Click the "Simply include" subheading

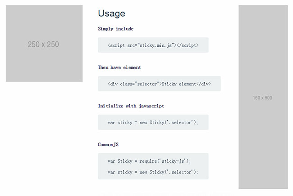(x=115, y=29)
